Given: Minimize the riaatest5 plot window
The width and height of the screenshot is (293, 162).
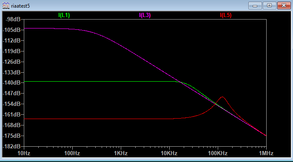Looking at the screenshot, I should pyautogui.click(x=255, y=6).
